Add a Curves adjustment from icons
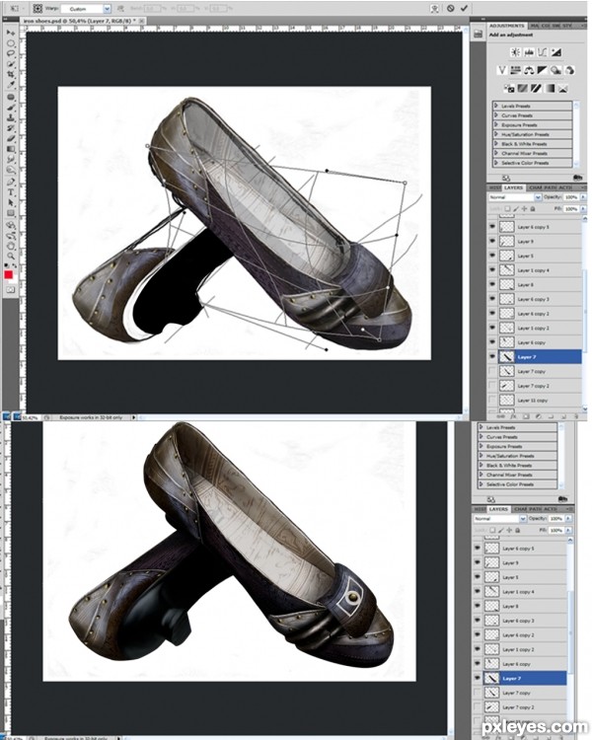 (x=543, y=52)
